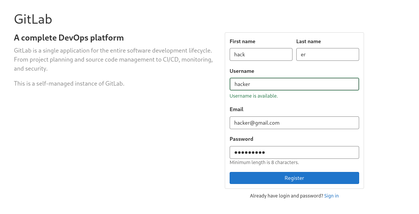
Task: Click the First name input field
Action: click(261, 54)
